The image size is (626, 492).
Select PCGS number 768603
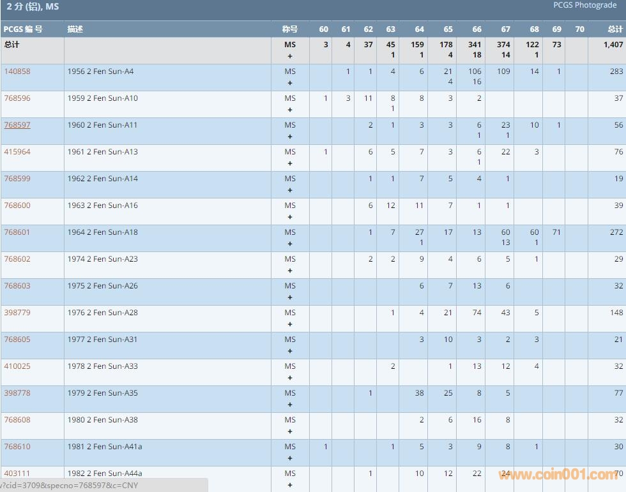pyautogui.click(x=17, y=286)
